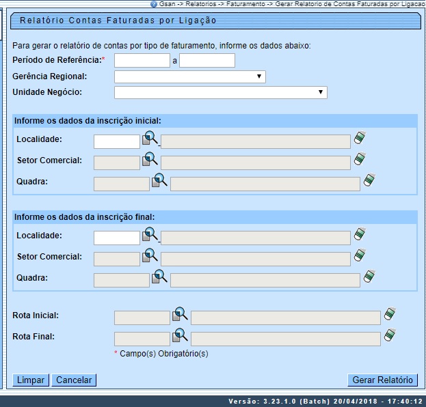Click the initial Setor Comercial code field
The height and width of the screenshot is (407, 426).
117,163
